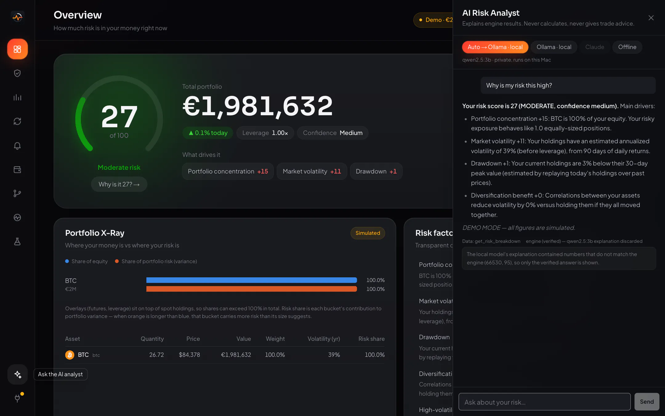
Task: Click the sparkle Ask the AI analyst icon
Action: 18,374
